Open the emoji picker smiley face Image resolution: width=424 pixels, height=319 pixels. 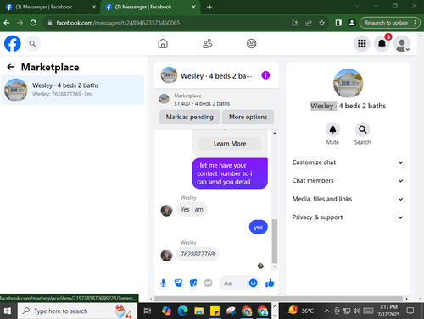coord(253,283)
